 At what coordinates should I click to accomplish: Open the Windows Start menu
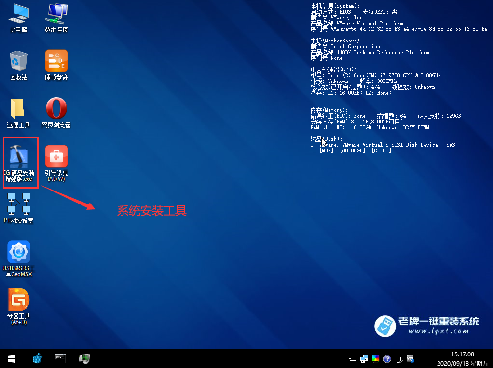(11, 359)
